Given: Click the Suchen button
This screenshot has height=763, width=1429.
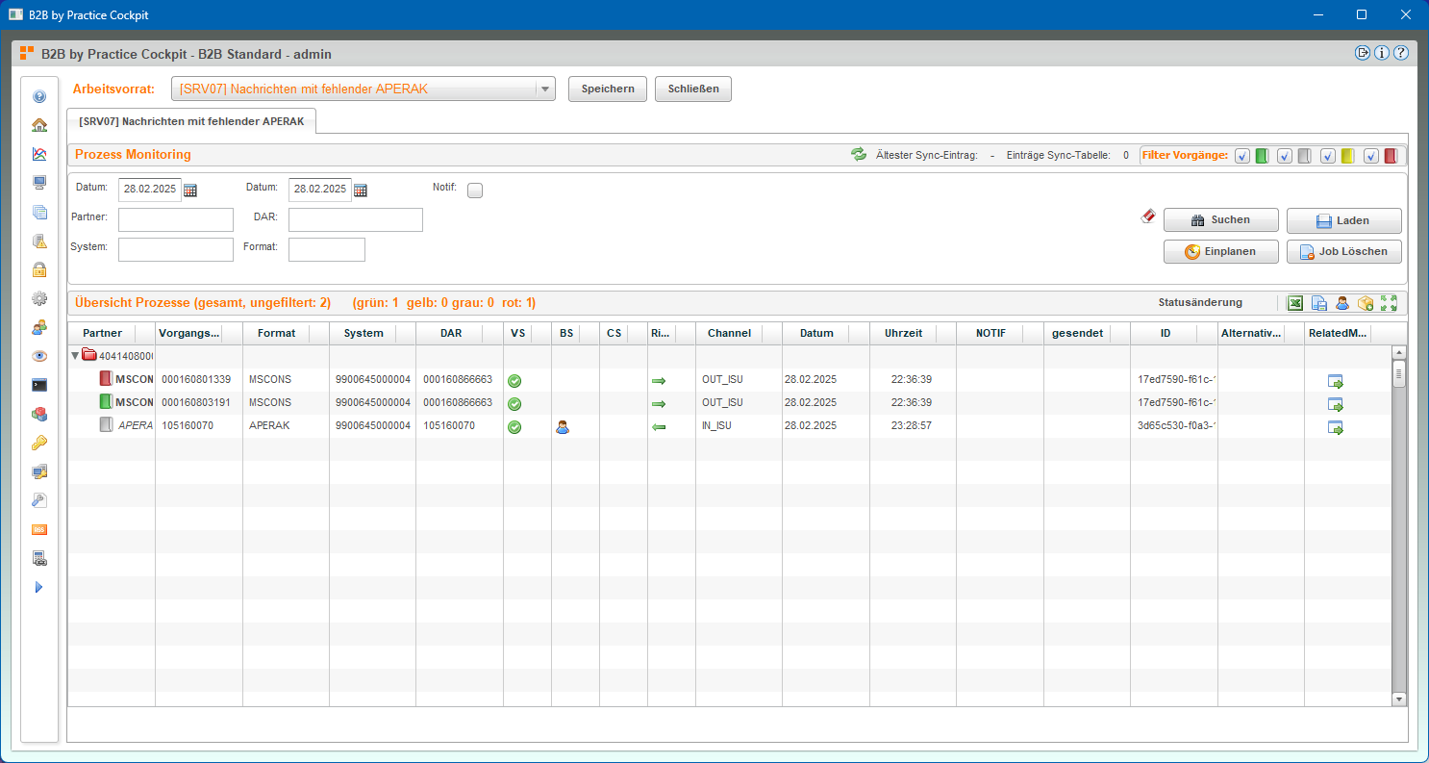Looking at the screenshot, I should point(1221,220).
